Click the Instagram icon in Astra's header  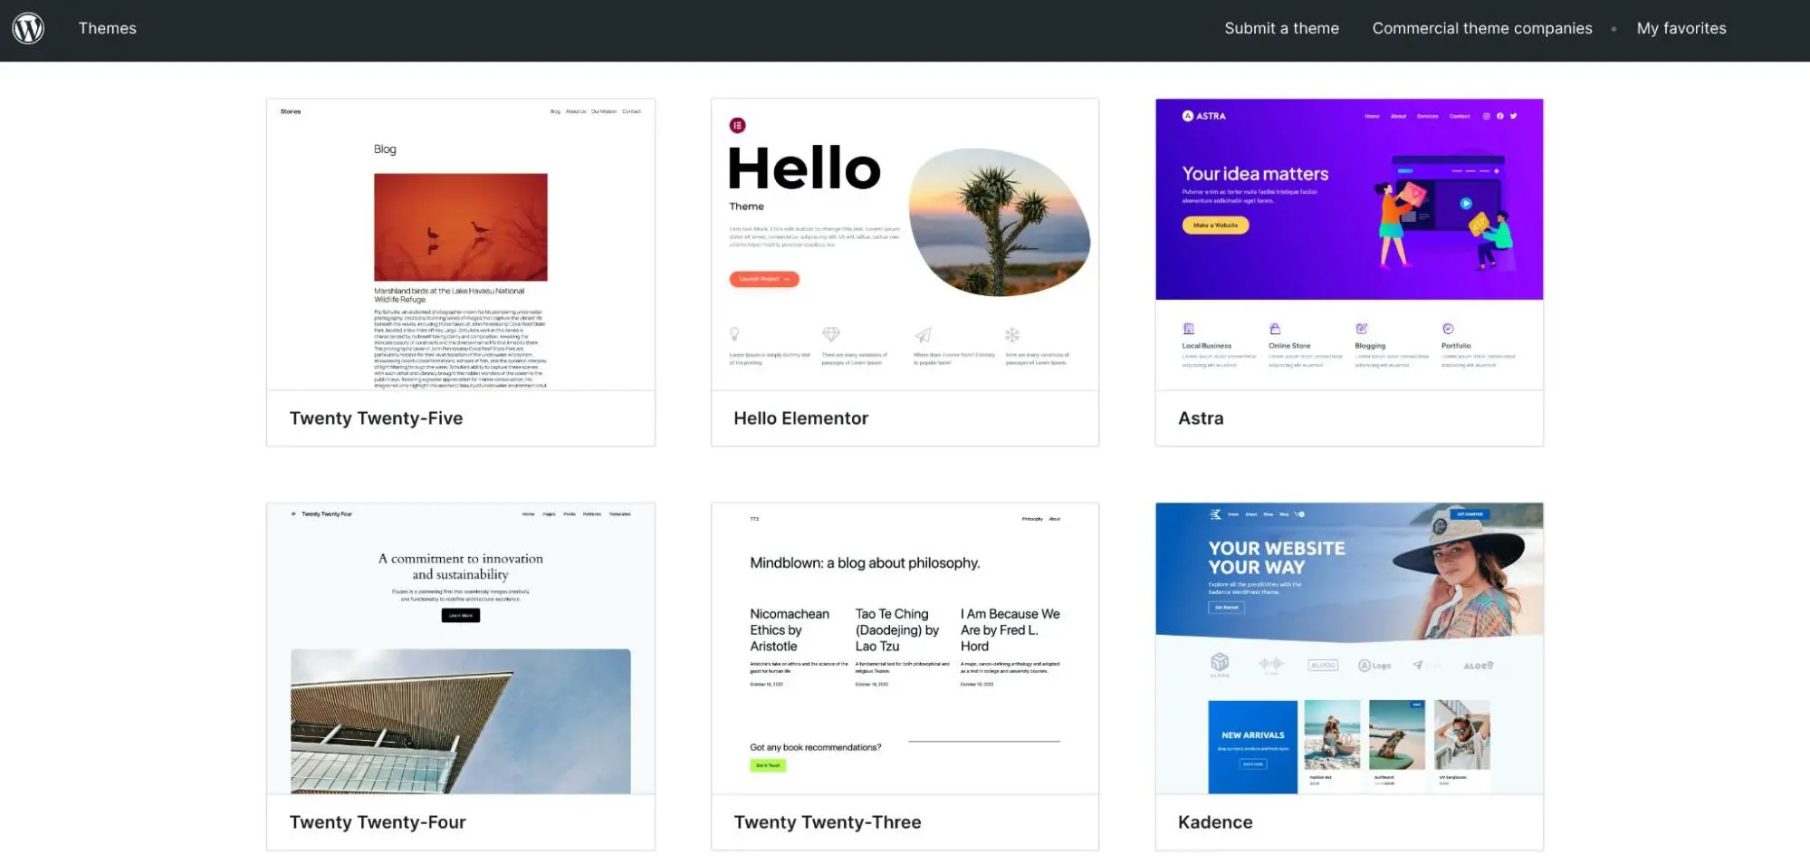[1487, 116]
